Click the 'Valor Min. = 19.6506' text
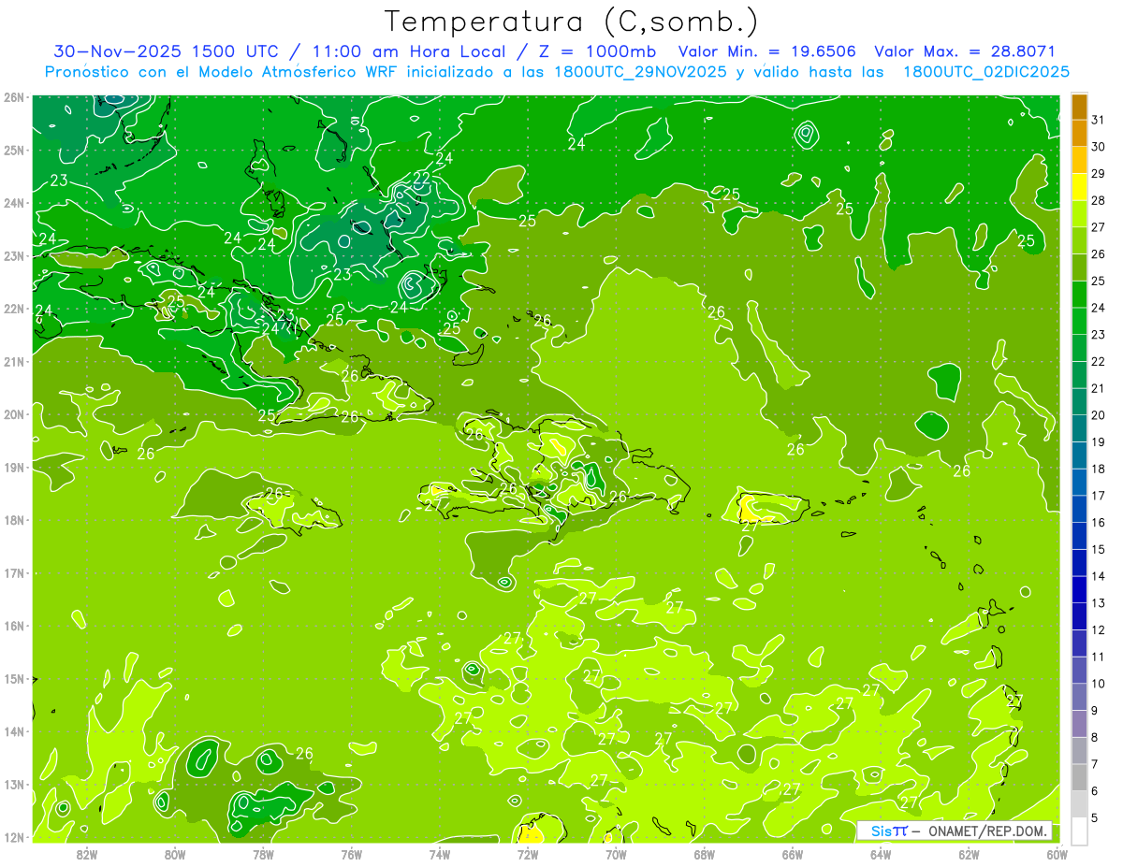 tap(766, 51)
